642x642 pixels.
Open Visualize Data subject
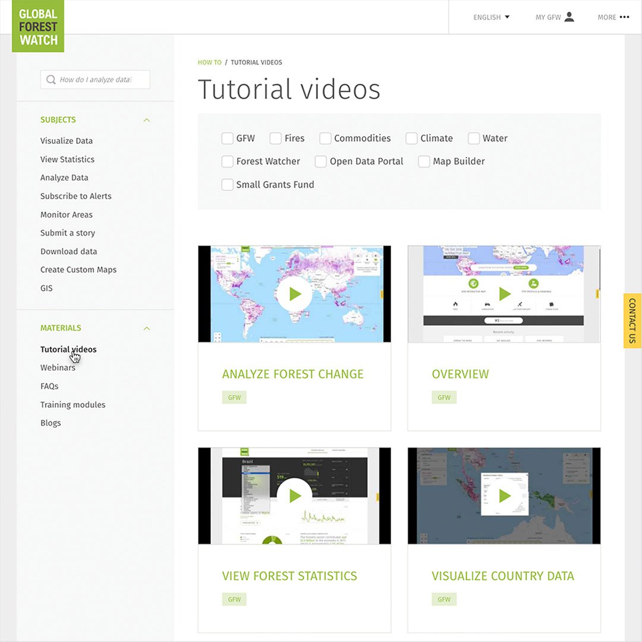[x=67, y=141]
